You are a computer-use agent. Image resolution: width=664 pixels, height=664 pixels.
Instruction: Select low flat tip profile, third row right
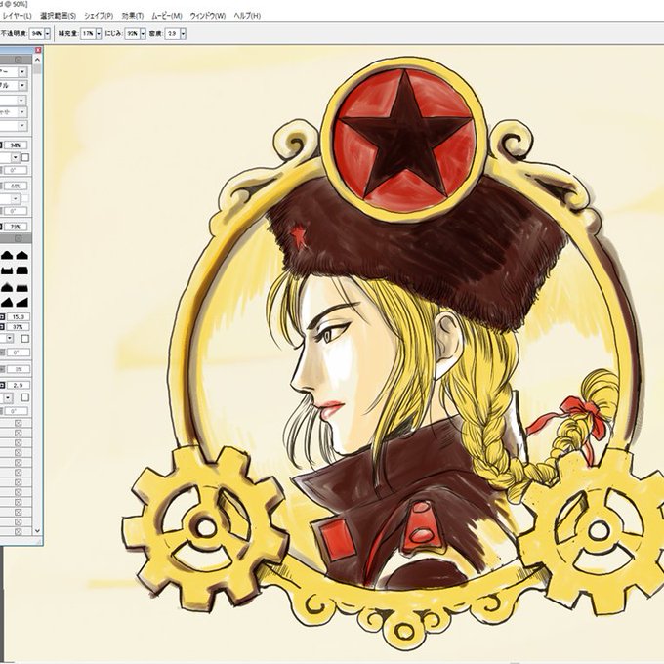pyautogui.click(x=22, y=287)
